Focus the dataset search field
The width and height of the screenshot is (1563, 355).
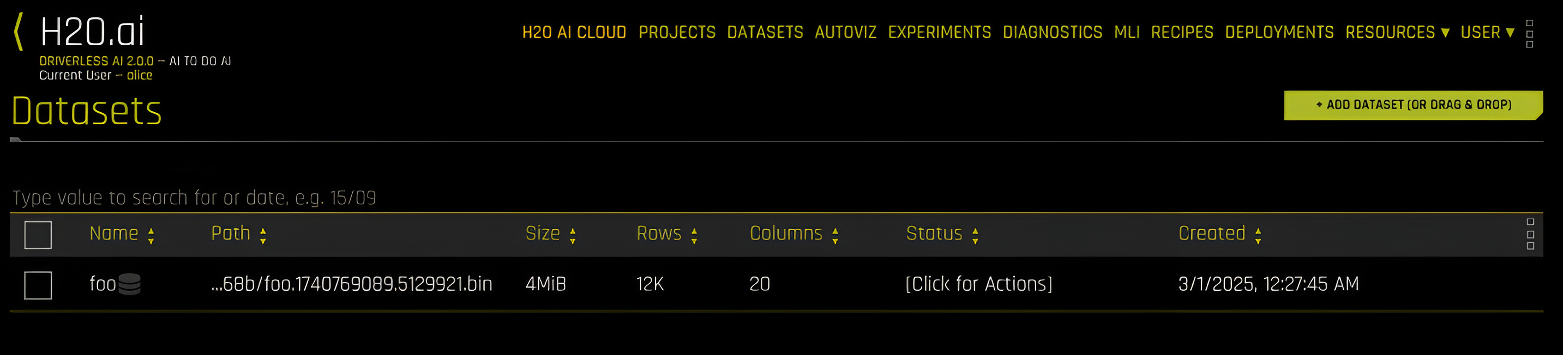pos(777,198)
